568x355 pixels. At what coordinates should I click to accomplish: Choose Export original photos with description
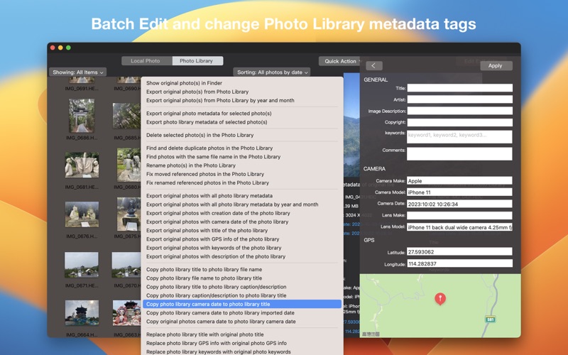(242, 256)
